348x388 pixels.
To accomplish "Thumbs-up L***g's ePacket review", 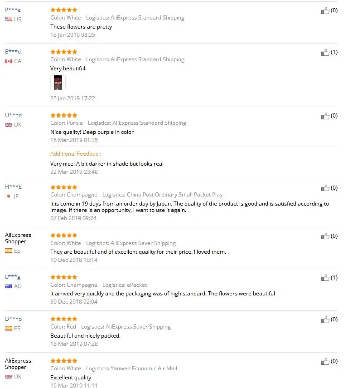I will 325,278.
